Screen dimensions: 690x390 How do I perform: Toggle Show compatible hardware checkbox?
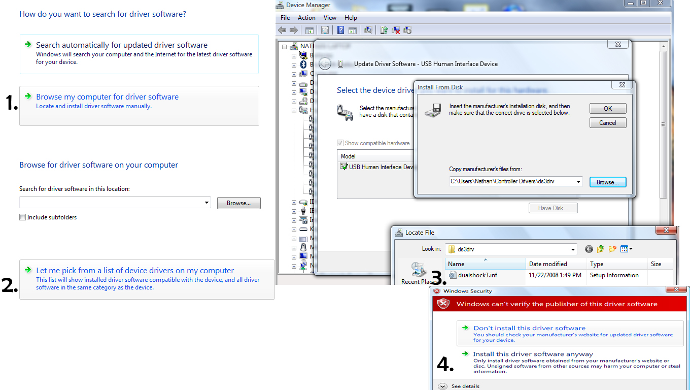(340, 143)
